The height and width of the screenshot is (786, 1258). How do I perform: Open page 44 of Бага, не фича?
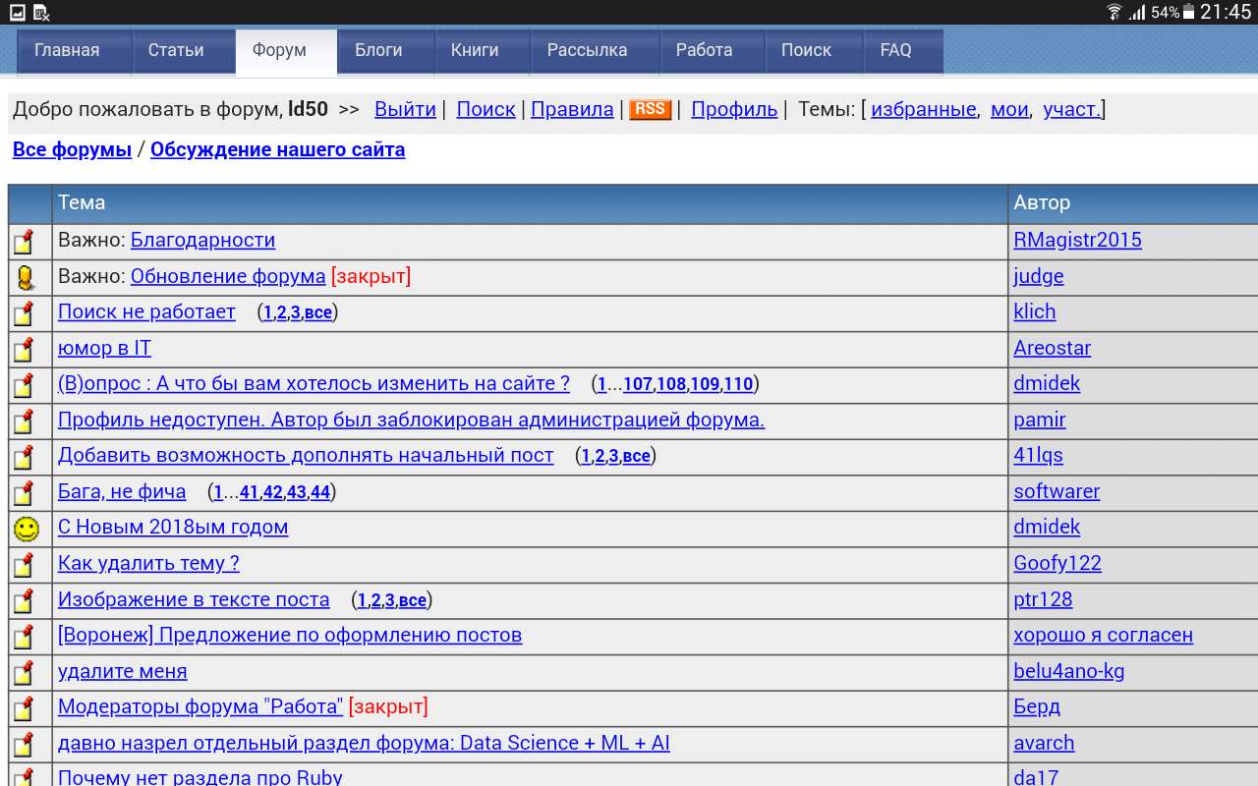pyautogui.click(x=320, y=492)
